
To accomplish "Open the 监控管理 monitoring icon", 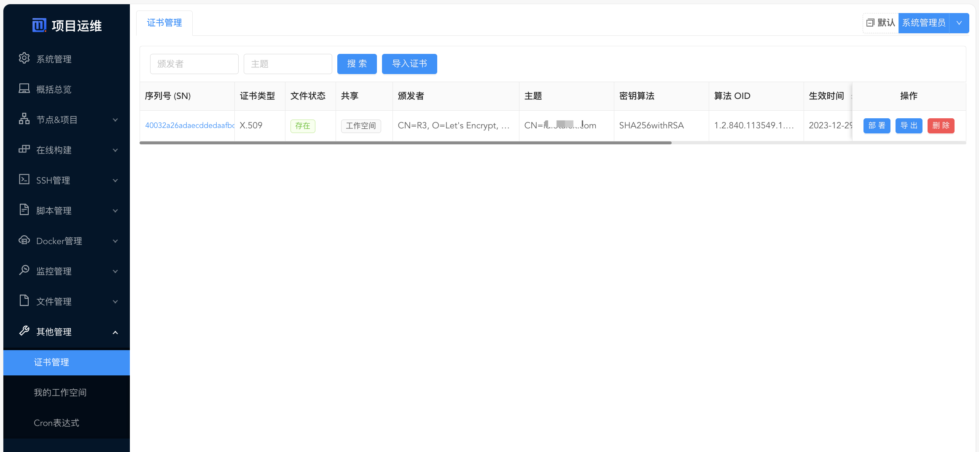I will pyautogui.click(x=24, y=271).
